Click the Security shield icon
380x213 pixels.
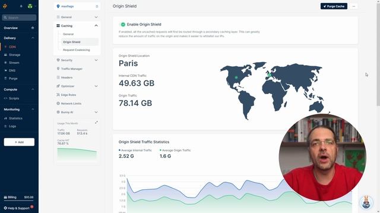pos(58,60)
